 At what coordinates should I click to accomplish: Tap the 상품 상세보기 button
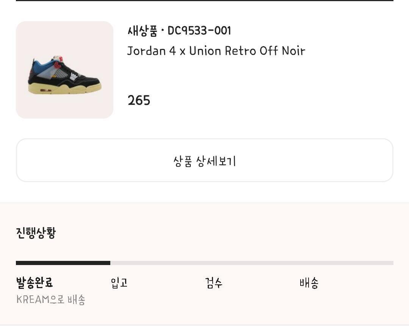coord(204,161)
